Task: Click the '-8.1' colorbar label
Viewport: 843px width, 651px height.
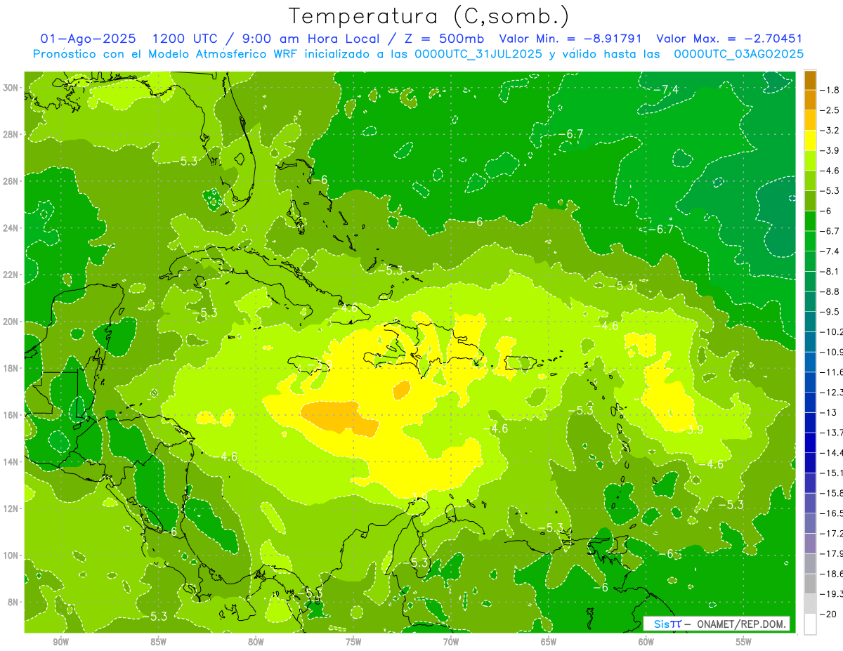Action: (x=830, y=271)
